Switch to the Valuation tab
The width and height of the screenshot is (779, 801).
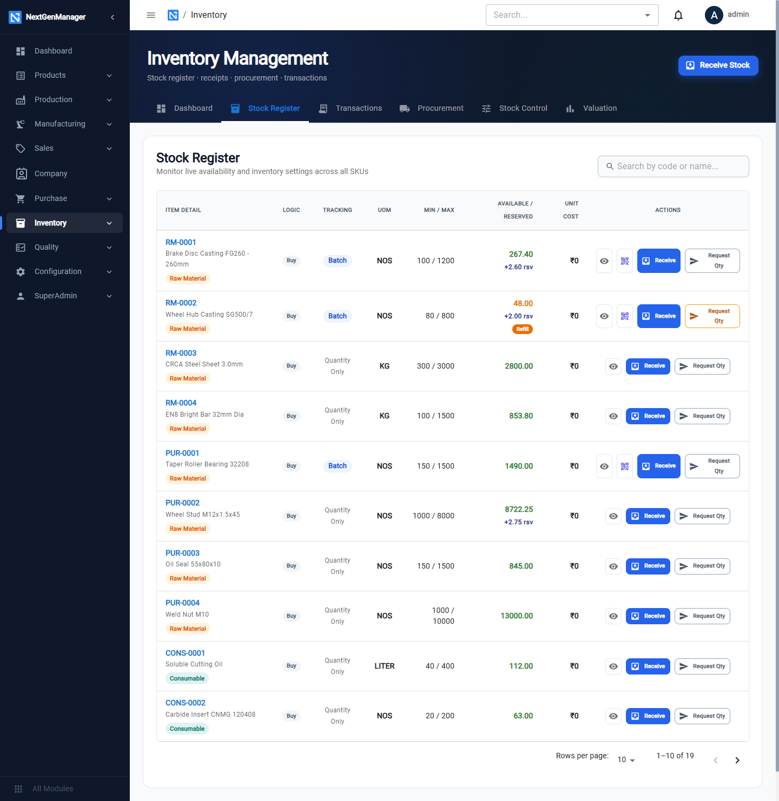click(x=591, y=108)
